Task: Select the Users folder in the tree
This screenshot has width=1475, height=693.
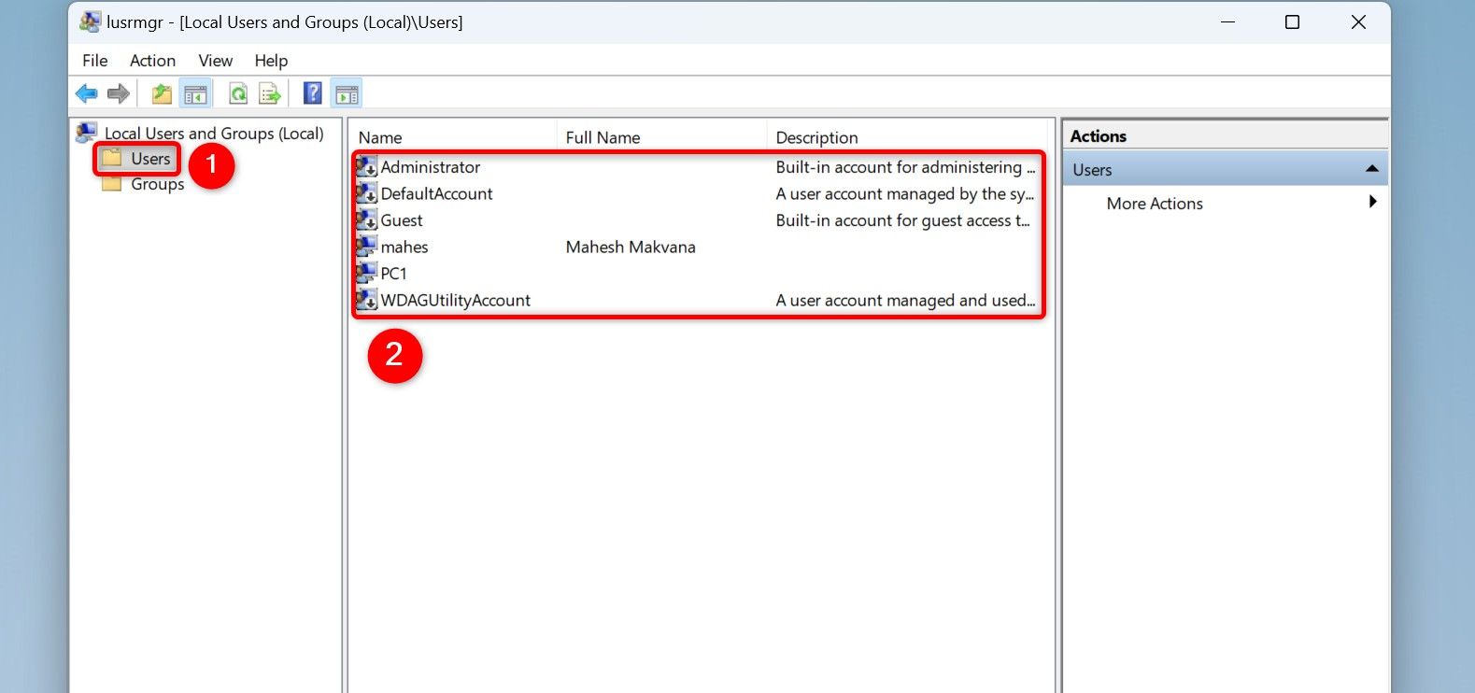Action: [x=149, y=159]
